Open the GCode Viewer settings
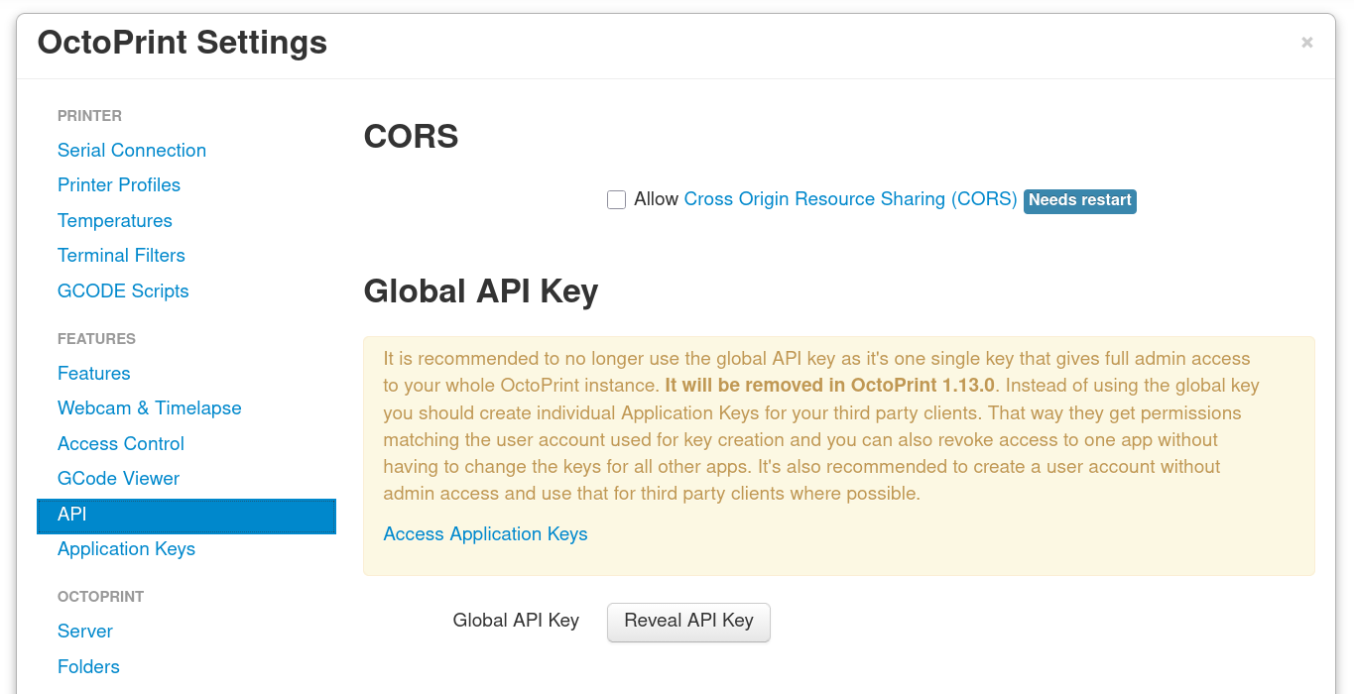Image resolution: width=1354 pixels, height=694 pixels. [118, 478]
